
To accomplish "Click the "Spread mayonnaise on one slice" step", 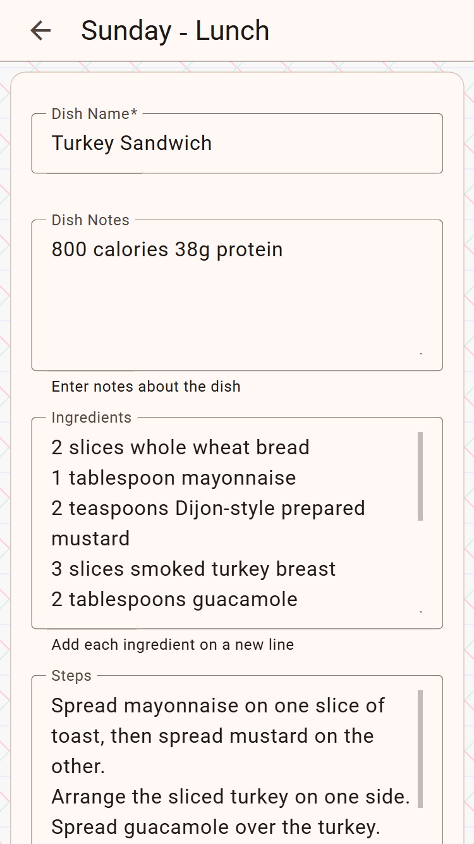I will 217,706.
